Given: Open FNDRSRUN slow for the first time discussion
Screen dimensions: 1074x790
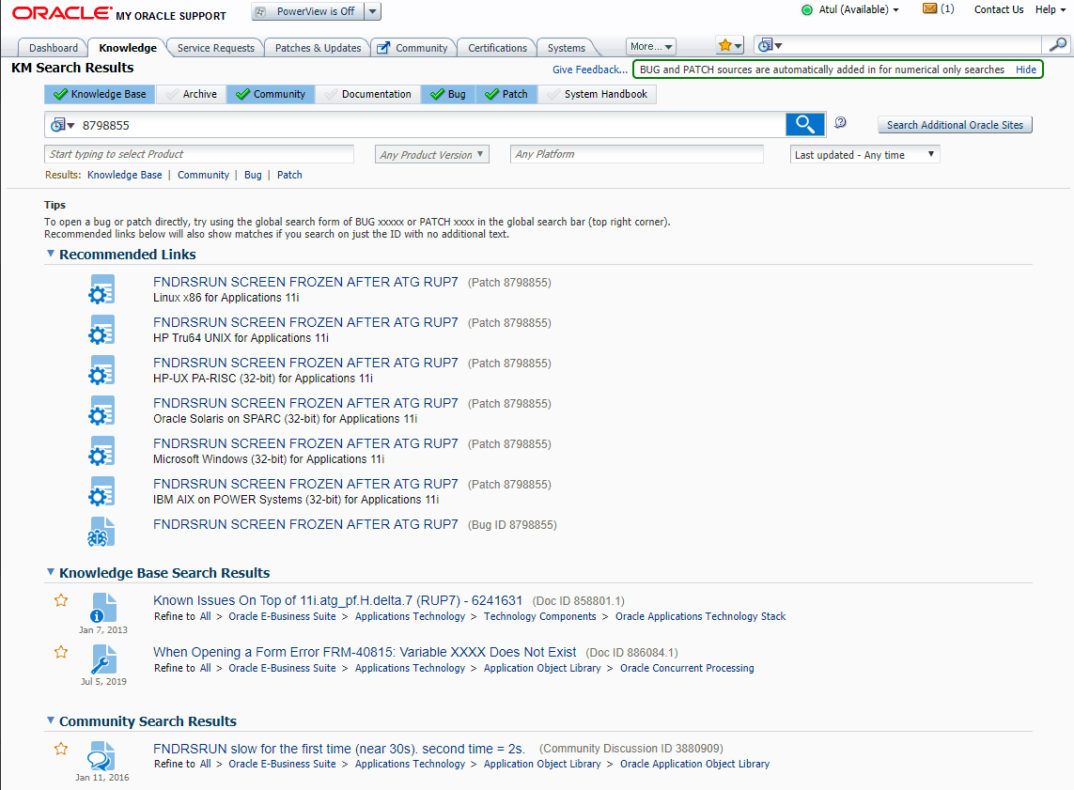Looking at the screenshot, I should (x=339, y=749).
